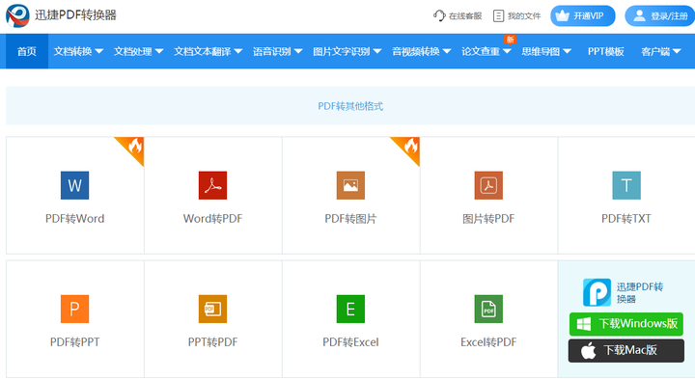This screenshot has width=695, height=379.
Task: Click the 下载Mac版 button
Action: 626,351
